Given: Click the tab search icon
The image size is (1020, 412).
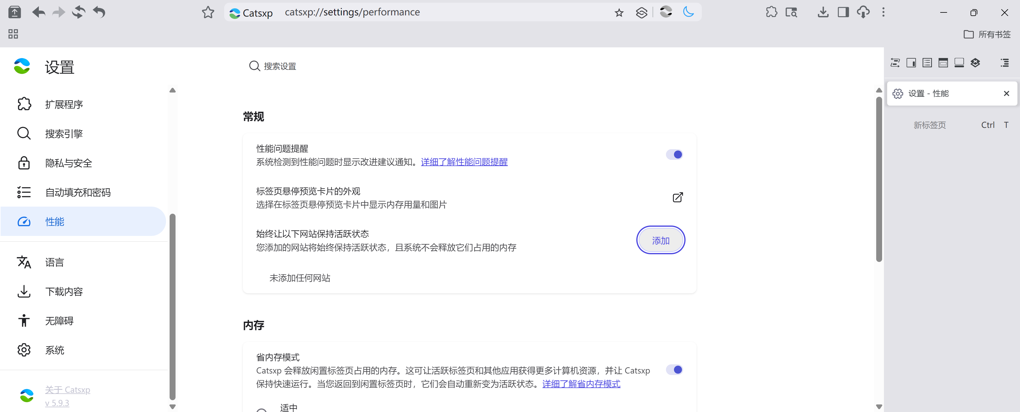Looking at the screenshot, I should tap(791, 12).
